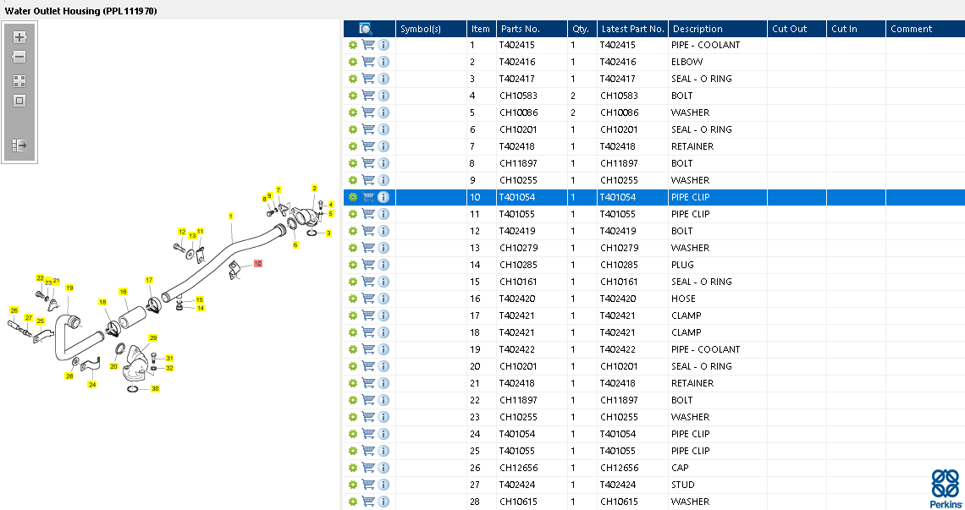The height and width of the screenshot is (510, 965).
Task: Click callout 17 on the clamp
Action: click(x=149, y=280)
